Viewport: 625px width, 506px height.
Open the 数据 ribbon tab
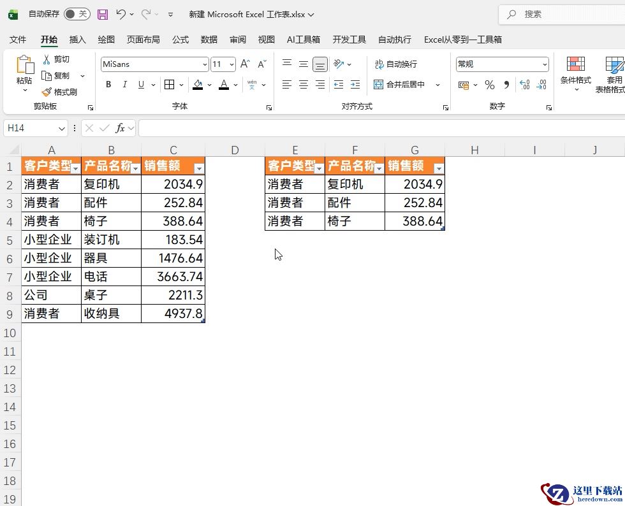point(209,40)
